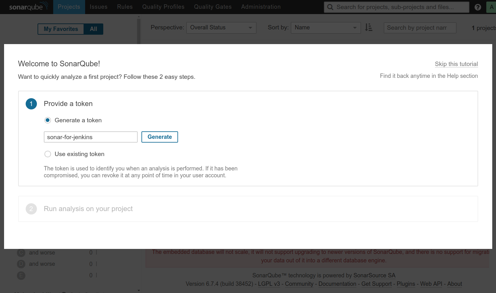496x293 pixels.
Task: Open the Community footer link
Action: (x=299, y=284)
